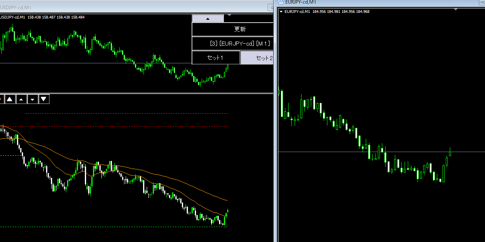Click the chart shift triangle in EURJPY chart

click(456, 9)
